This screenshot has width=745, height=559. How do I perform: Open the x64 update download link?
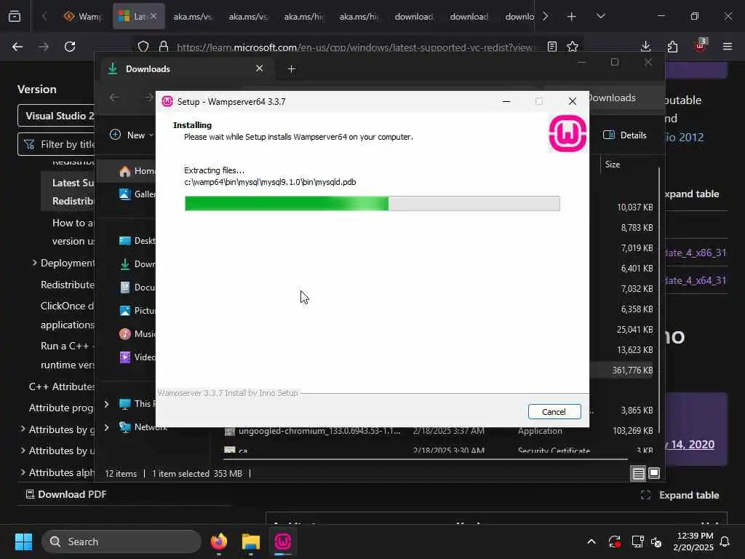click(696, 280)
